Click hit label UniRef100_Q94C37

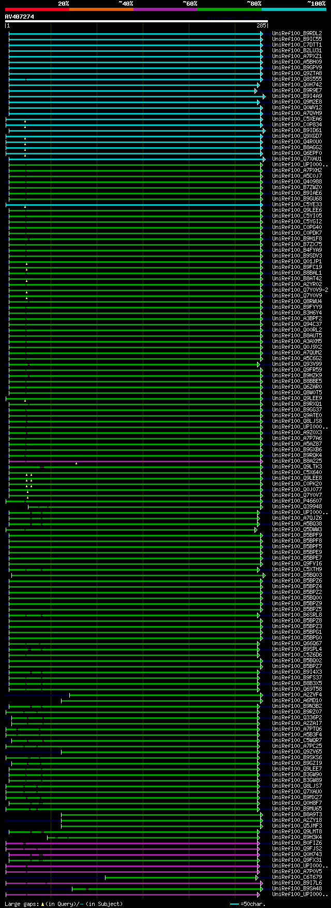(x=297, y=324)
